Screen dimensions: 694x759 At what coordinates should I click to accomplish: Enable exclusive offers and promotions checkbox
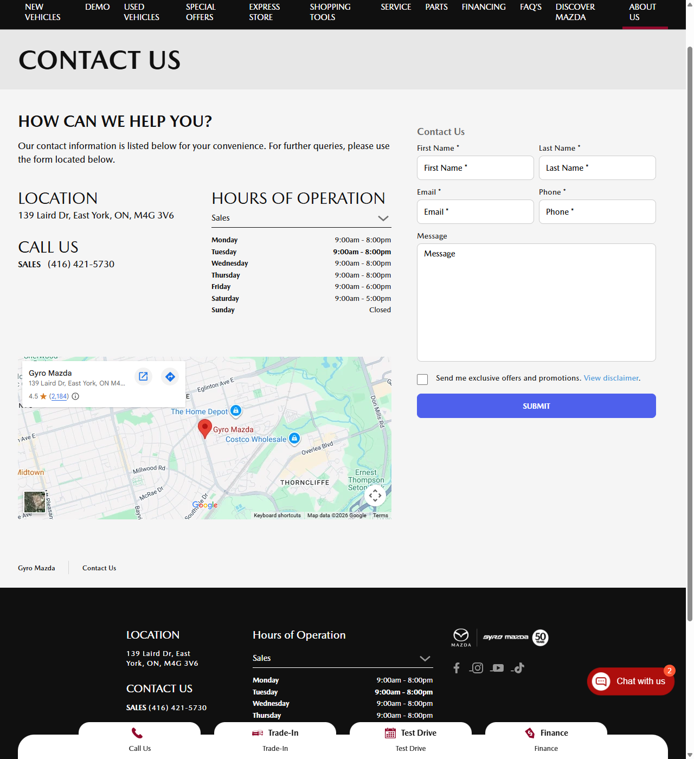point(422,379)
